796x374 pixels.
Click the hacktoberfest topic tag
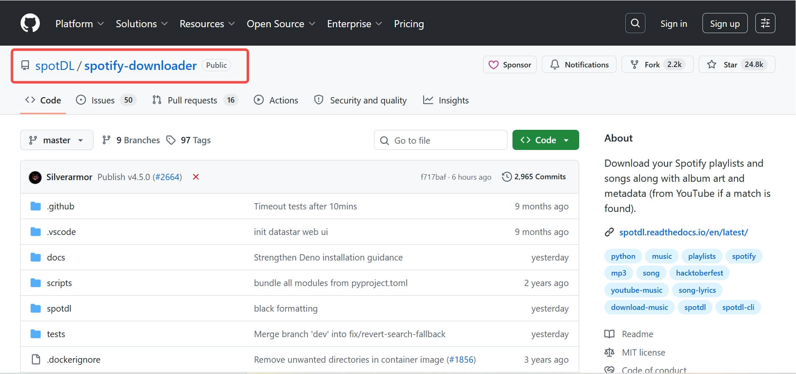pos(700,273)
